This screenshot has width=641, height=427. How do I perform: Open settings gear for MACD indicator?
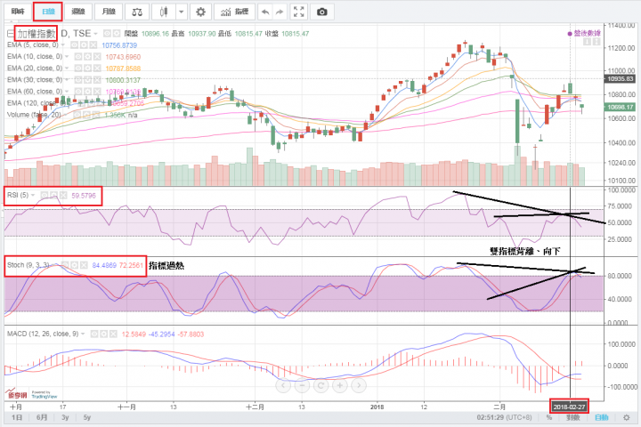pos(103,334)
